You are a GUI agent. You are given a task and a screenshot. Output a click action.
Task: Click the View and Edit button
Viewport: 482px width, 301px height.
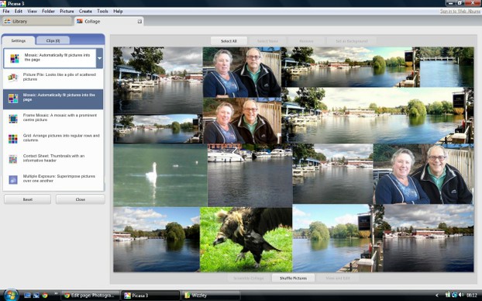point(338,279)
